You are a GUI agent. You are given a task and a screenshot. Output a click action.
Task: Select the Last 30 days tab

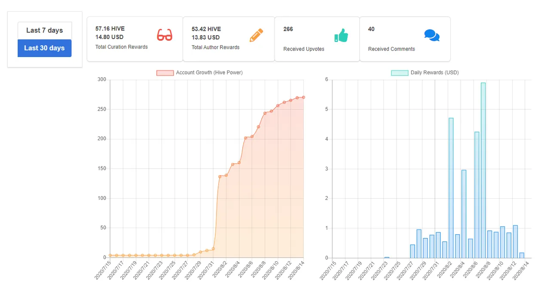point(45,48)
